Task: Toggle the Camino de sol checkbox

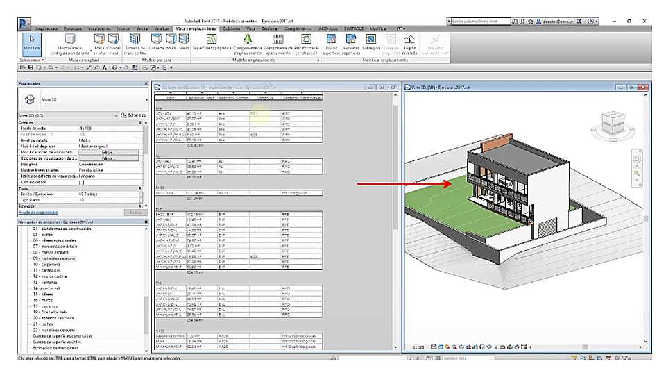Action: click(82, 183)
